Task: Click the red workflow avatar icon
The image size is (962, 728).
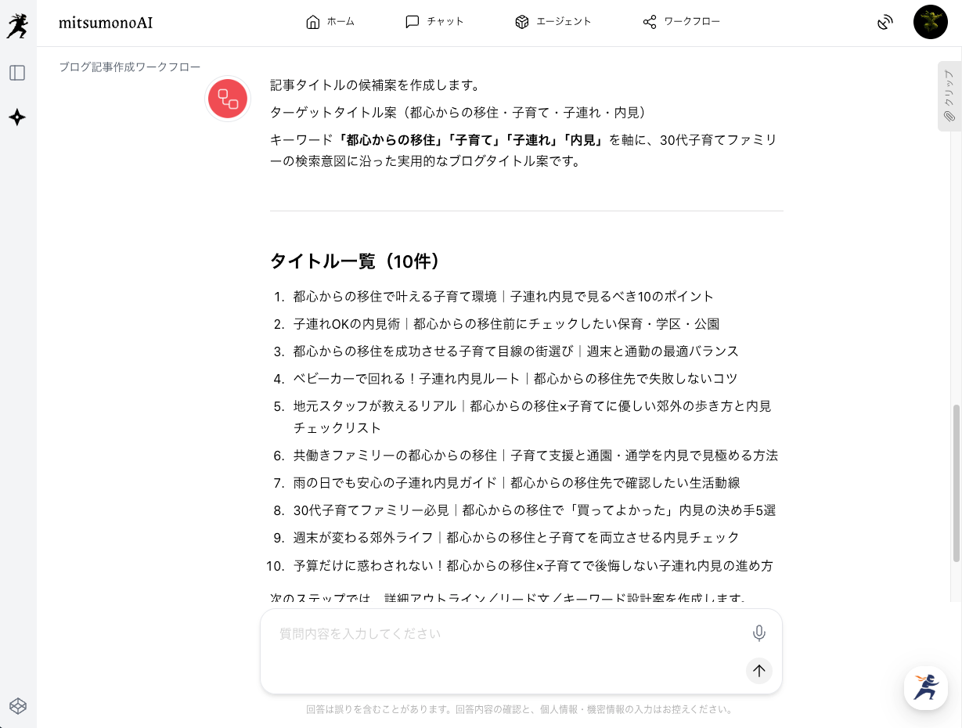Action: click(228, 99)
